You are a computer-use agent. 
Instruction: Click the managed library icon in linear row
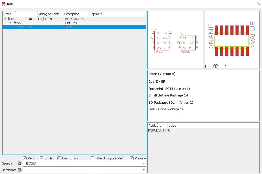[x=30, y=19]
